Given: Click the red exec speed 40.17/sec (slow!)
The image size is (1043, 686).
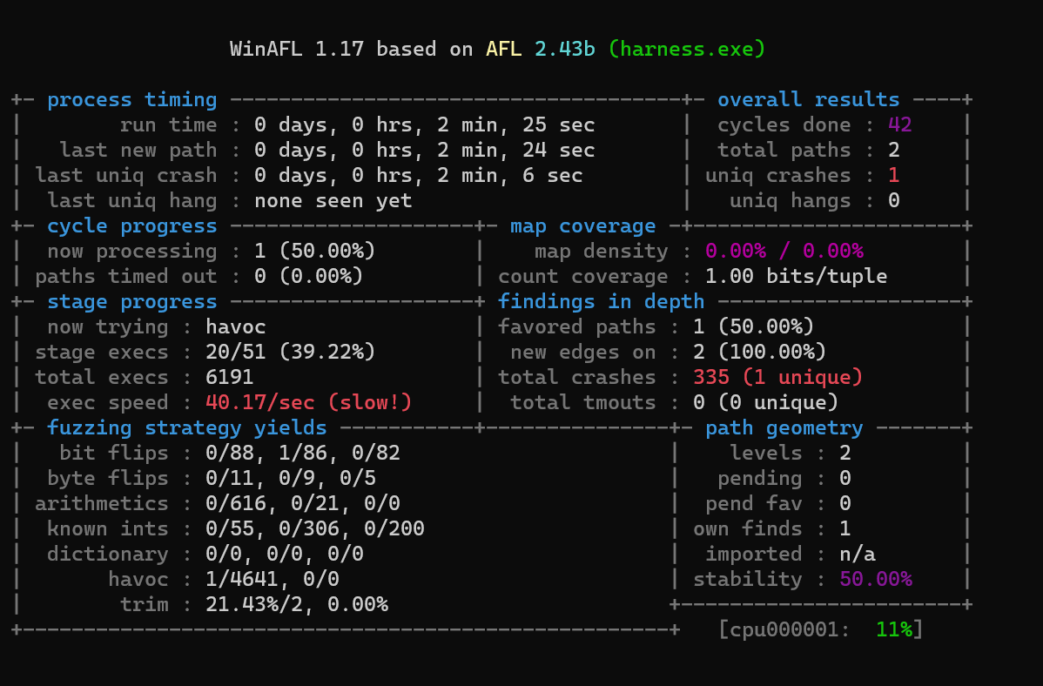Looking at the screenshot, I should [x=309, y=402].
